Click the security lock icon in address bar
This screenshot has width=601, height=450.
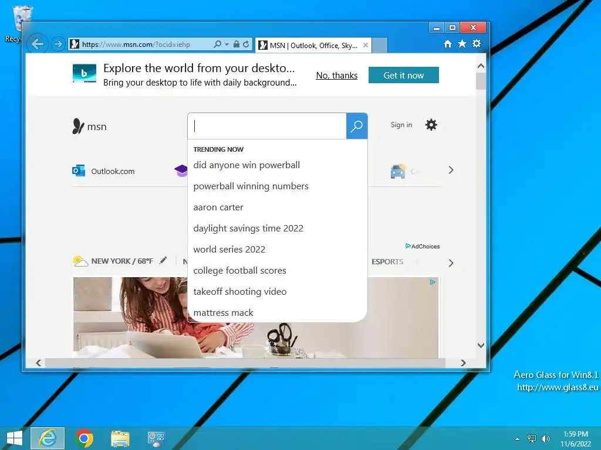pyautogui.click(x=237, y=45)
